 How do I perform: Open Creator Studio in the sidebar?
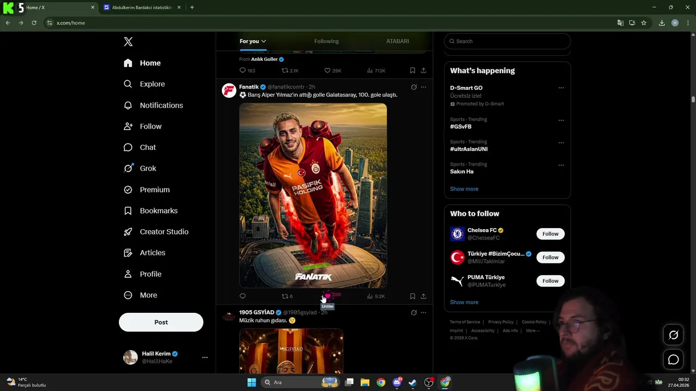click(156, 232)
